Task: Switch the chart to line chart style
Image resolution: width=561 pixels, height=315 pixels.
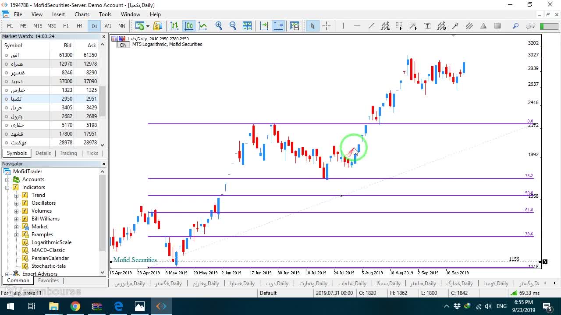Action: pyautogui.click(x=203, y=26)
